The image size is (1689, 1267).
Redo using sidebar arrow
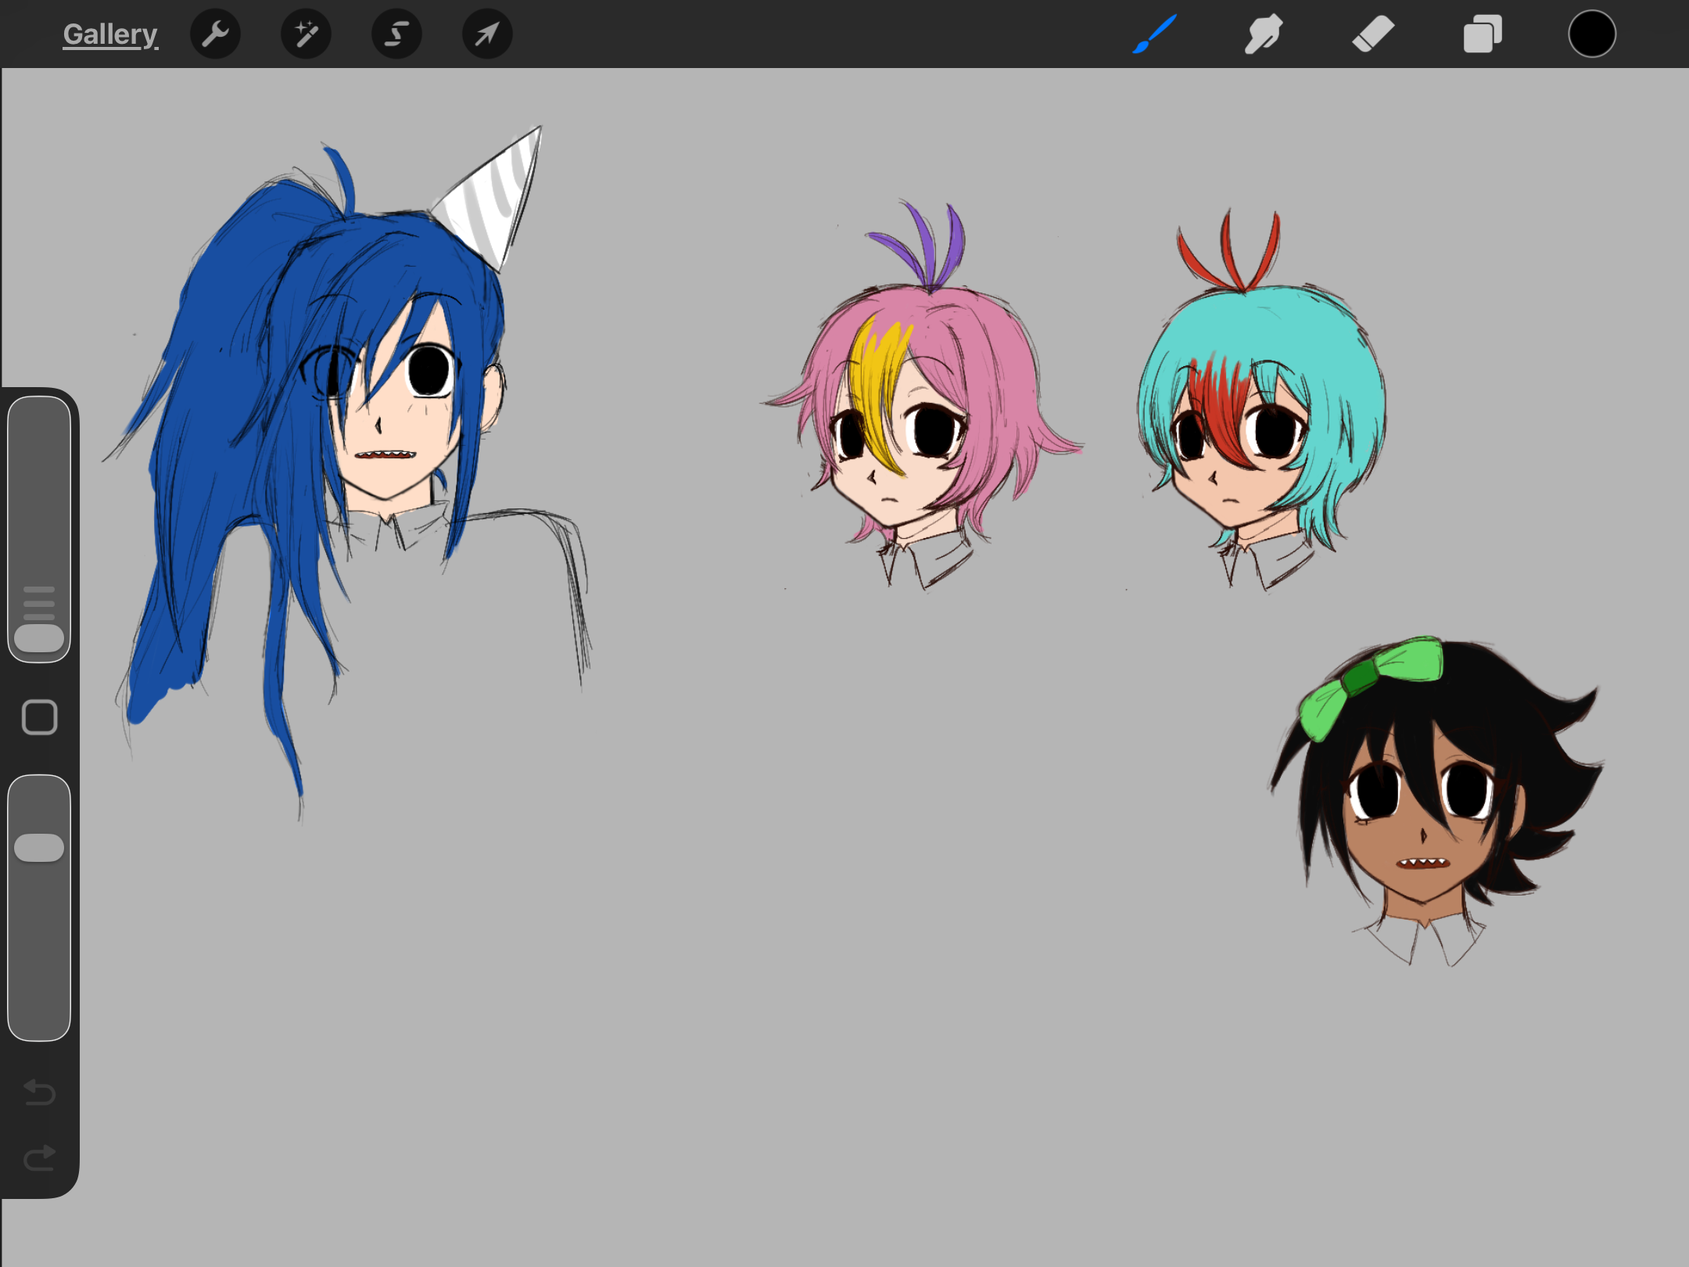[39, 1158]
